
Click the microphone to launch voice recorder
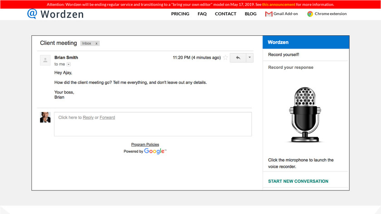point(305,115)
